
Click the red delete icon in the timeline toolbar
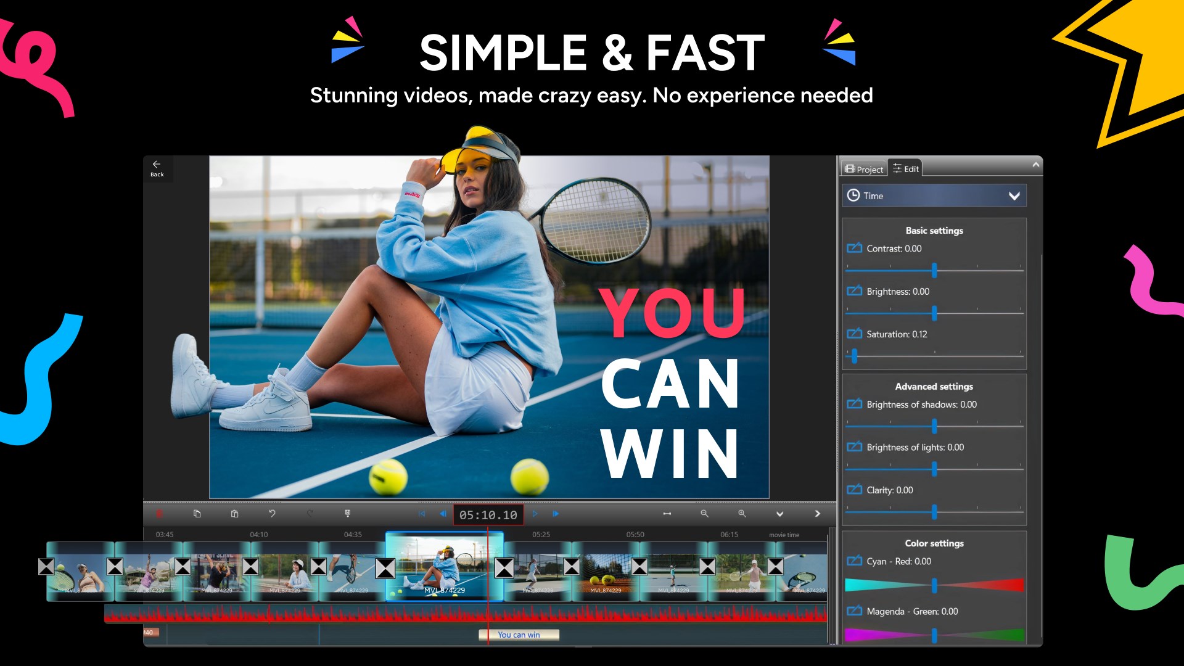point(159,514)
